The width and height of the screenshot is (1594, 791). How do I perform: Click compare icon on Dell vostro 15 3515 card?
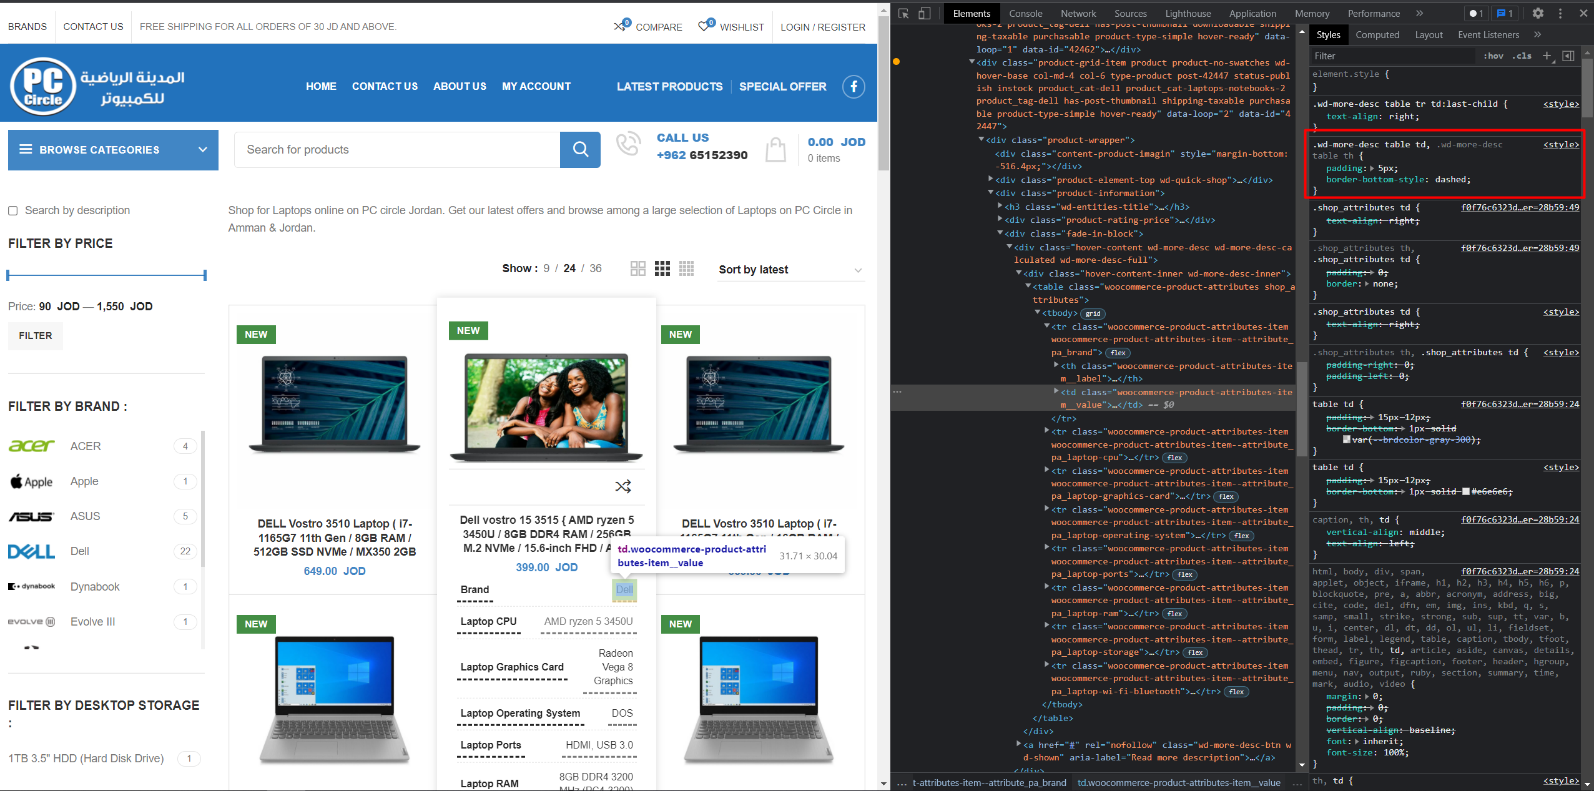coord(623,486)
